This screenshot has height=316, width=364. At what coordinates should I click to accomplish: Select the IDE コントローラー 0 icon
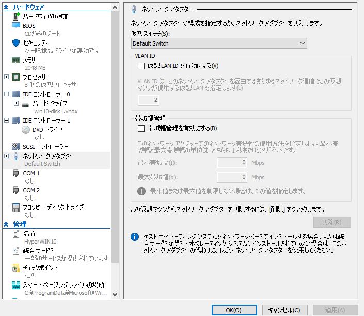(x=16, y=94)
